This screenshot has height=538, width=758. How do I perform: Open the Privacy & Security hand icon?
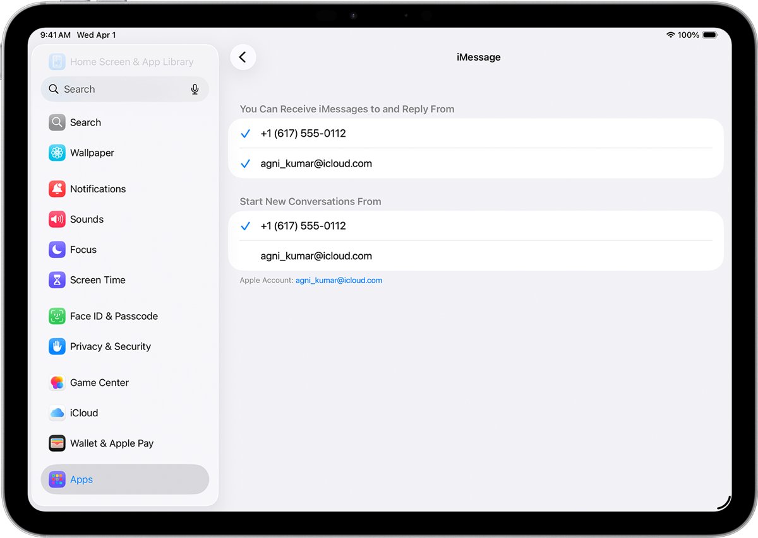click(57, 346)
